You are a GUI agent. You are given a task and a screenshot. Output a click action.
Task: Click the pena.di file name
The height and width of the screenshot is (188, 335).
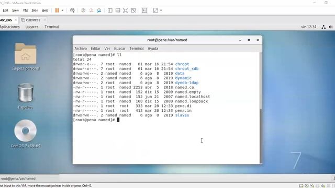[x=183, y=106]
